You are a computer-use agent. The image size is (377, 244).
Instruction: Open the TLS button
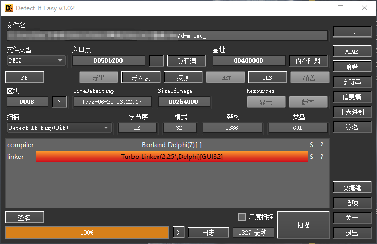[267, 77]
